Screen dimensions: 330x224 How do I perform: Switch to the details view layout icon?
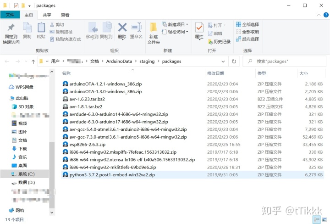(317, 220)
